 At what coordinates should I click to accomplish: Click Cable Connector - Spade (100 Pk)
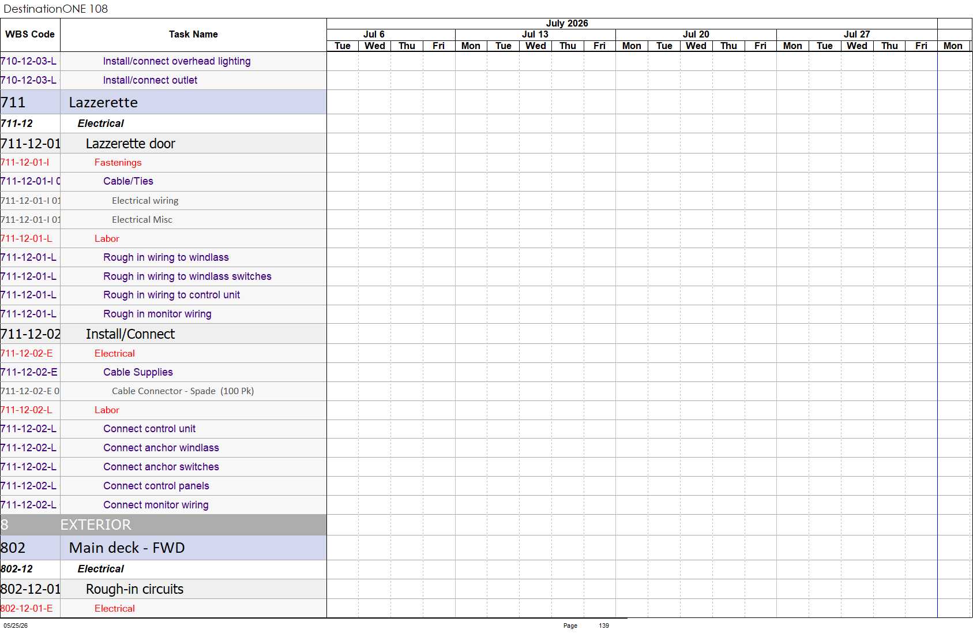click(x=183, y=391)
